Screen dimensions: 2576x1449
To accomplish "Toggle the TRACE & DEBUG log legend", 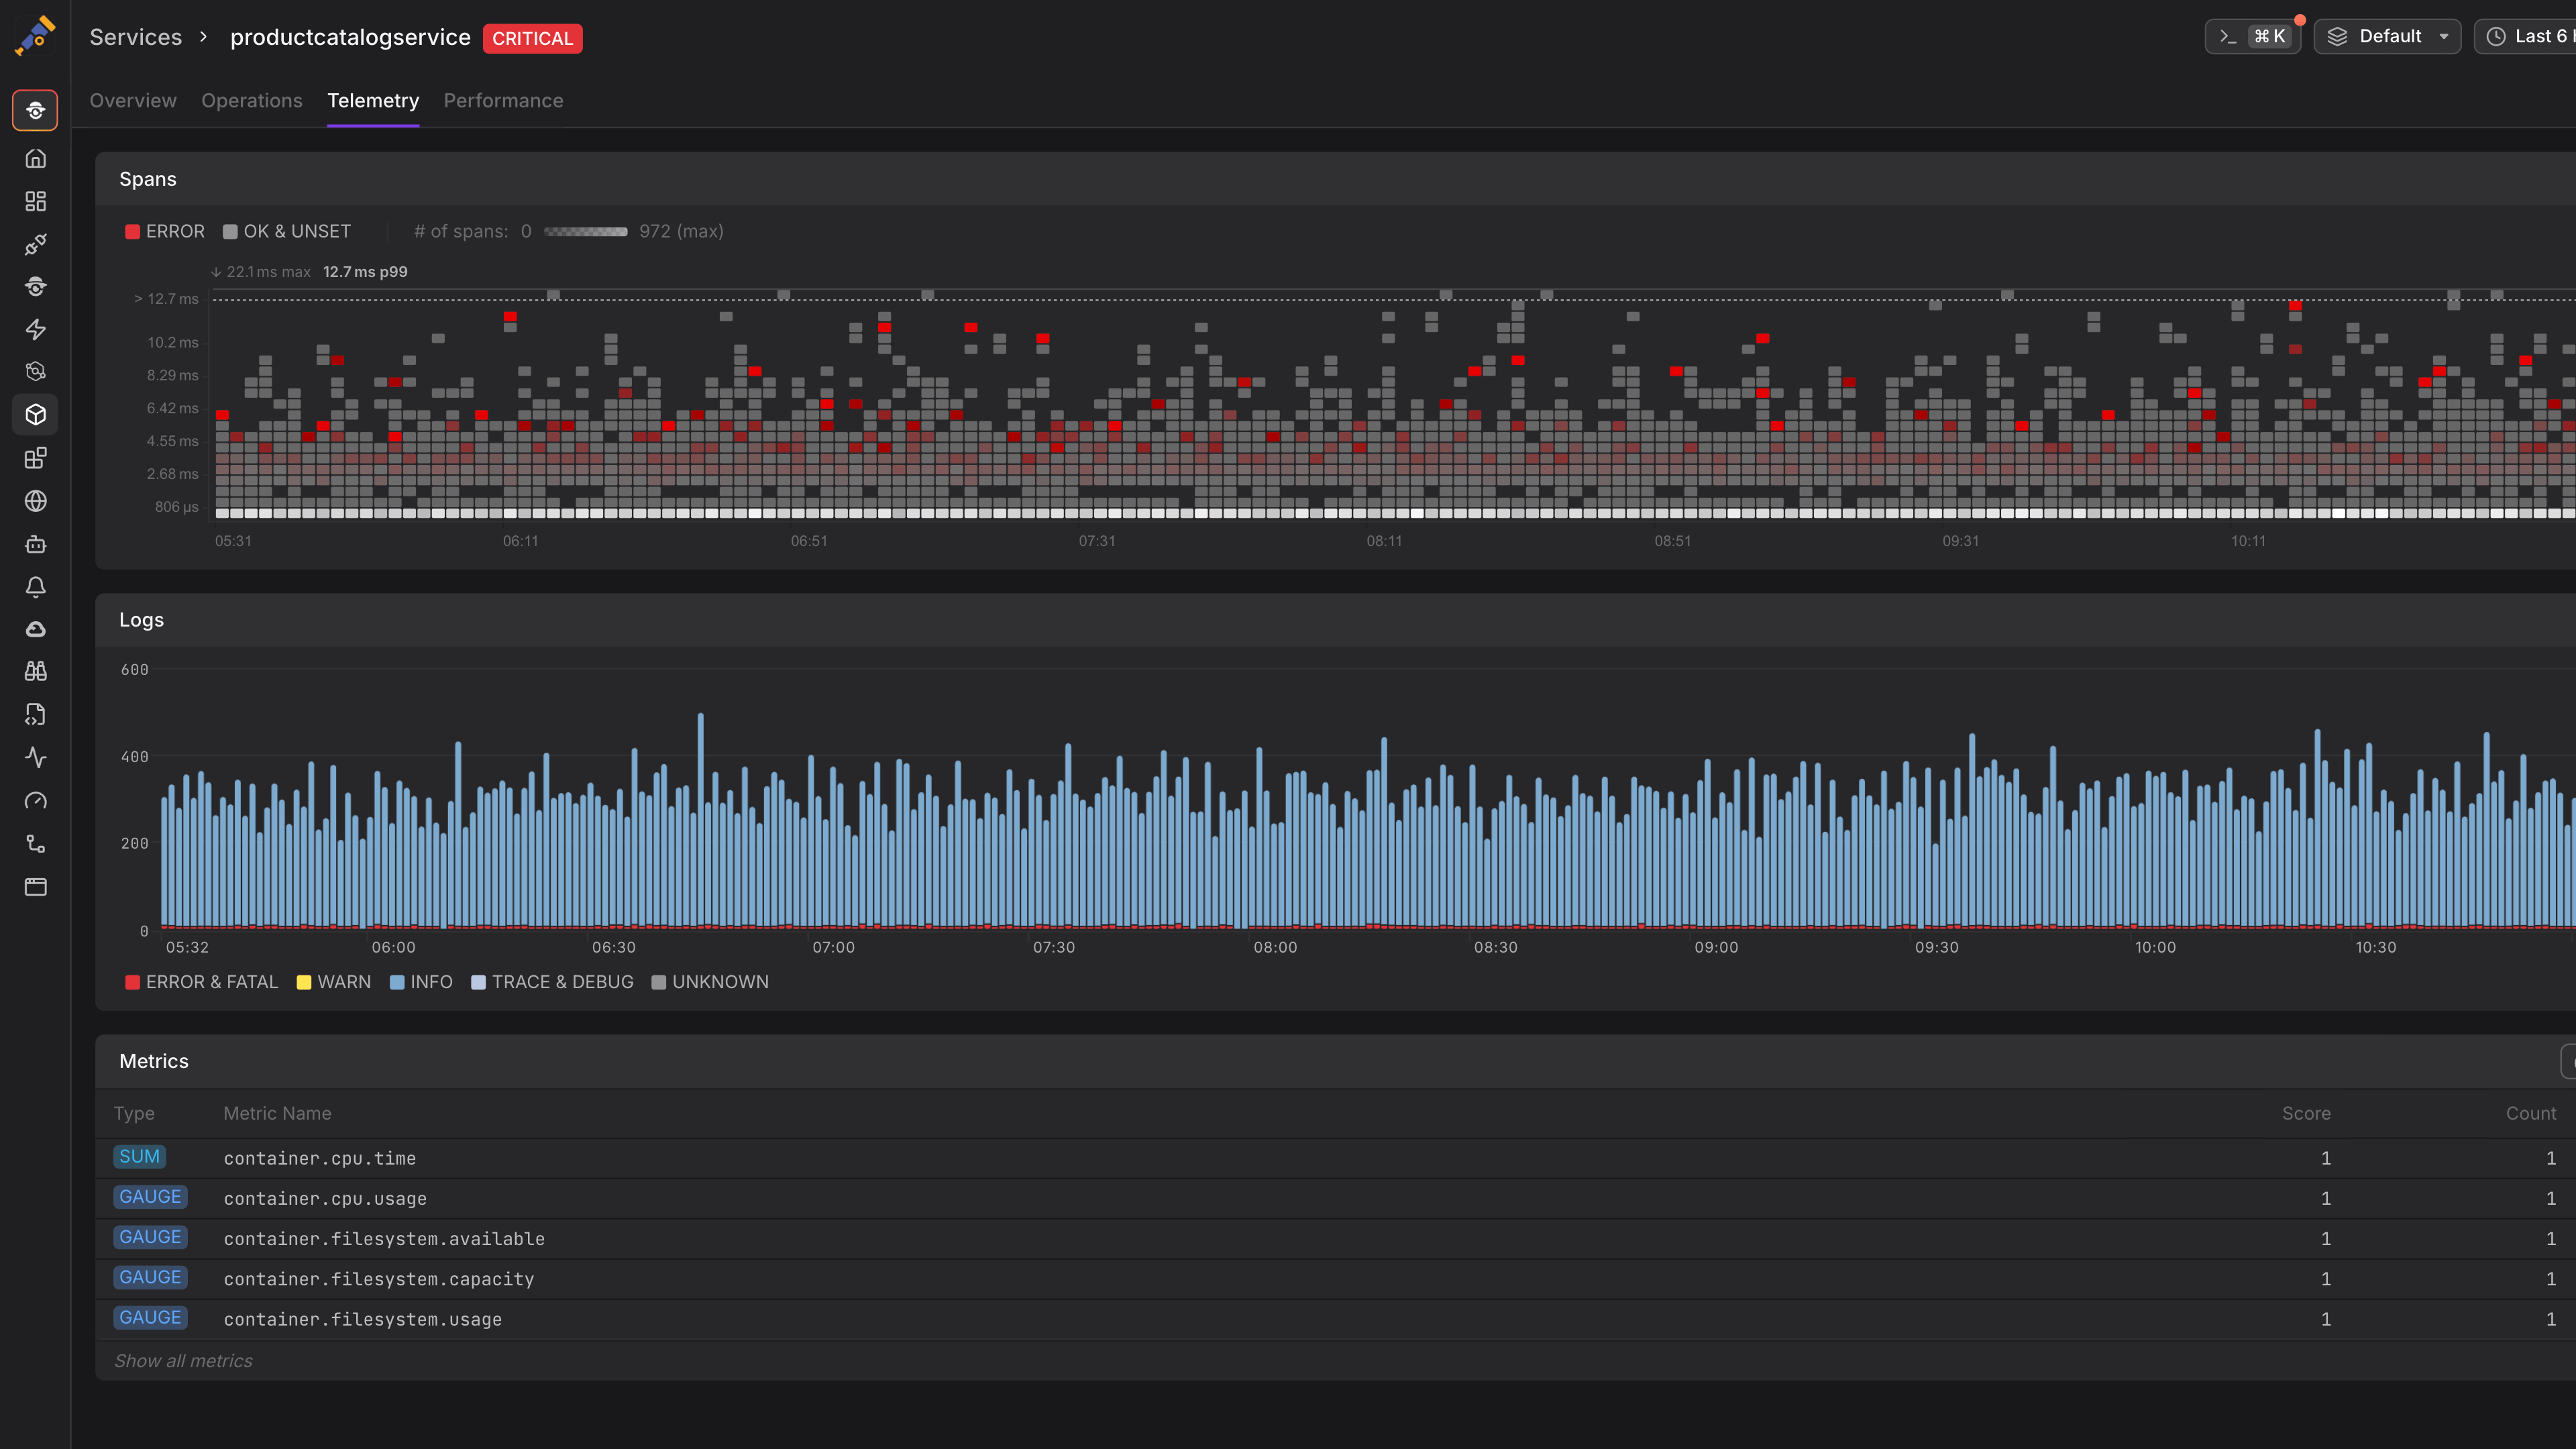I will (552, 982).
